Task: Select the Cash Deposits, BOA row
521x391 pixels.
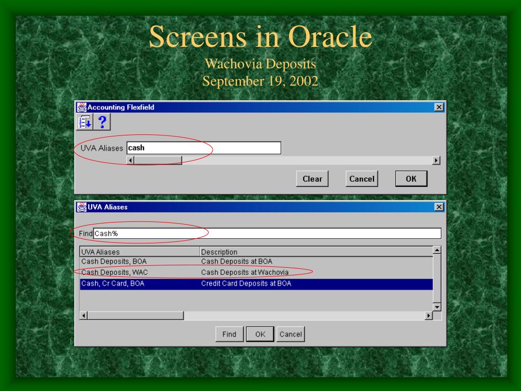Action: coord(256,261)
